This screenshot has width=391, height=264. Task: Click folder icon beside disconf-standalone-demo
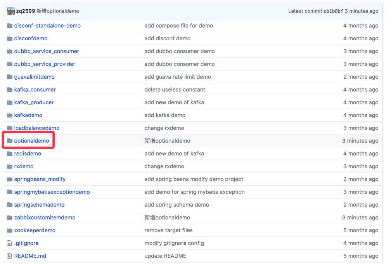(10, 26)
